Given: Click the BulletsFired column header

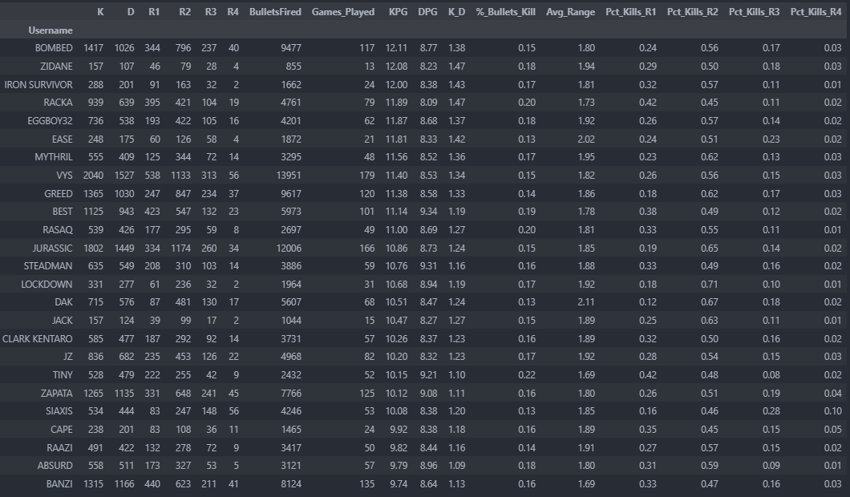Looking at the screenshot, I should [x=275, y=12].
